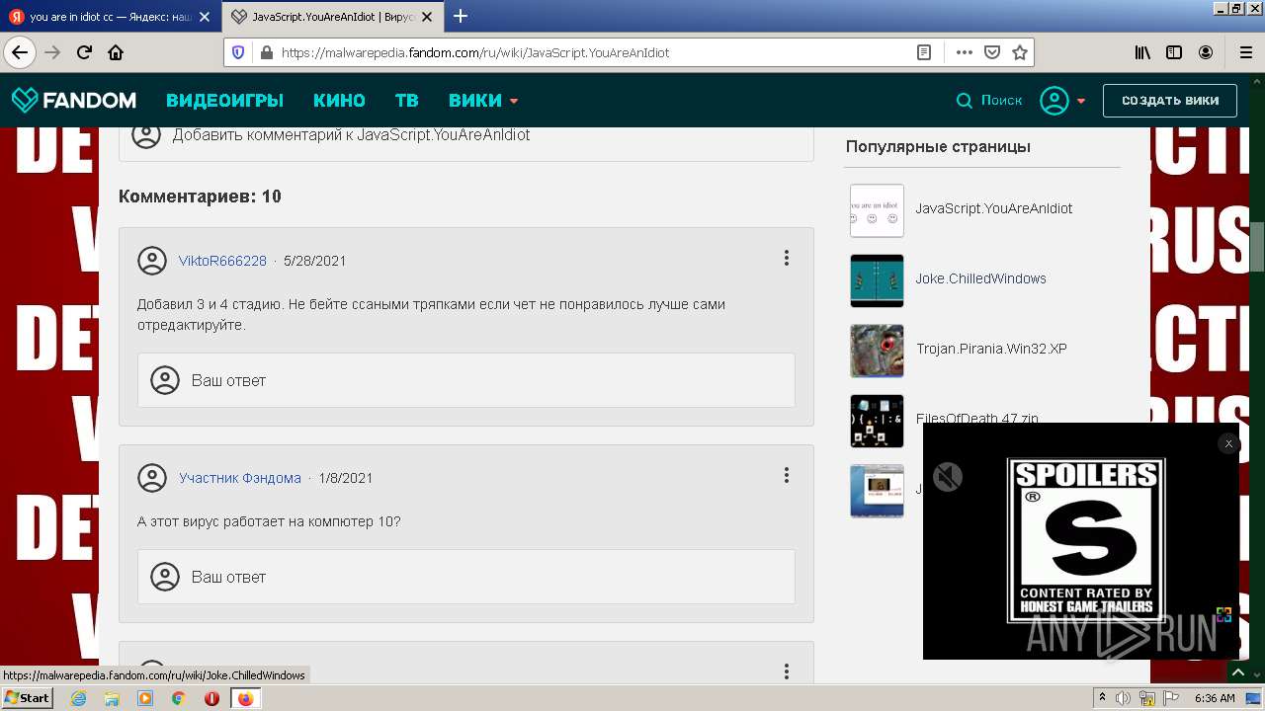Screen dimensions: 1265x711
Task: Close the JavaScript.YouAreAnIdiot tab
Action: (x=427, y=17)
